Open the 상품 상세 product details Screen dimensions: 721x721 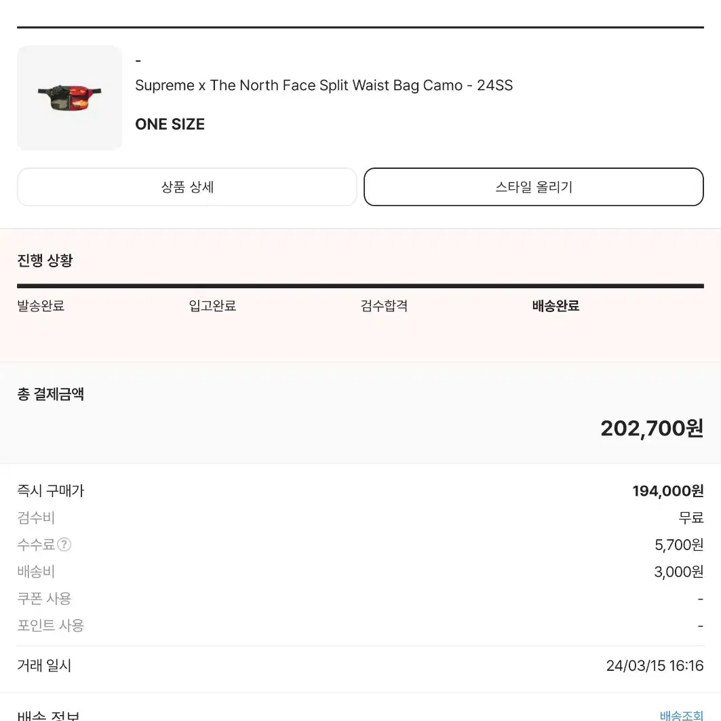[187, 187]
